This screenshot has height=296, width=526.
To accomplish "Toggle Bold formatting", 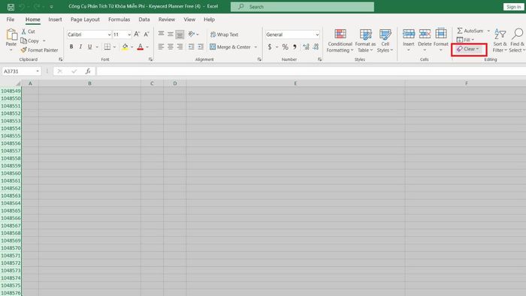I will 71,47.
